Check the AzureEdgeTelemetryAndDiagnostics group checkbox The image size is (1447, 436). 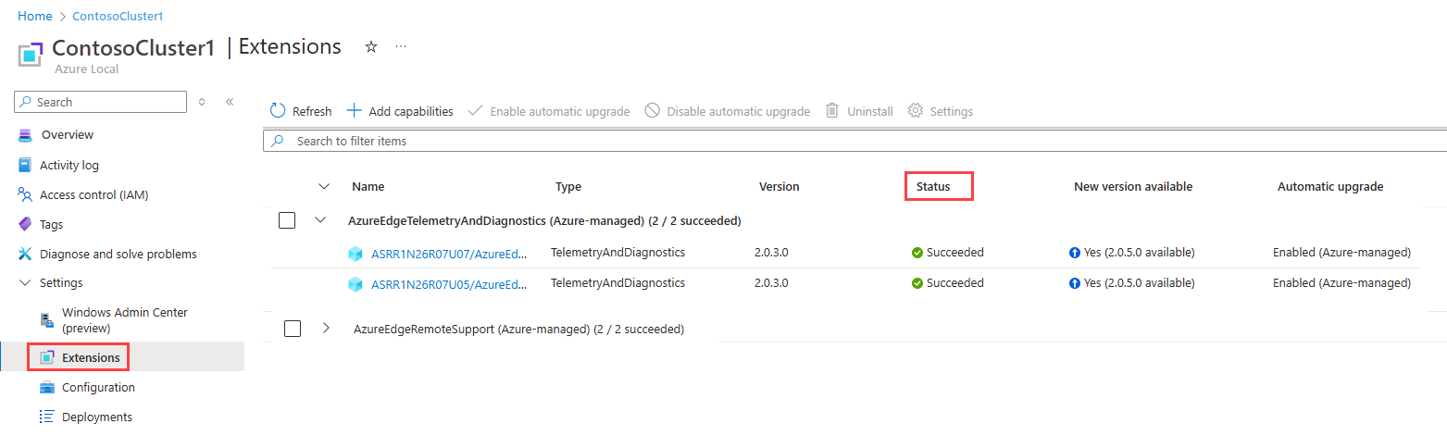(287, 220)
